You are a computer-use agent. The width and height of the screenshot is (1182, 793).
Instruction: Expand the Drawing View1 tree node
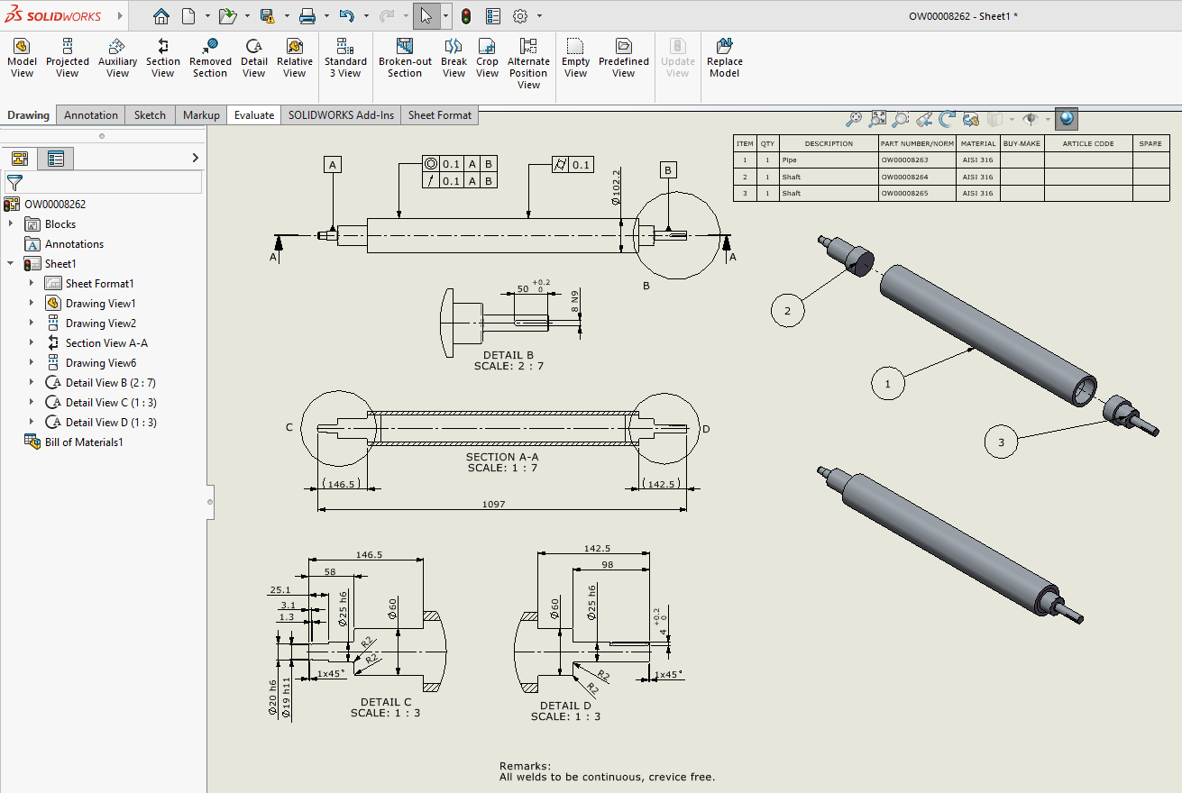[33, 303]
